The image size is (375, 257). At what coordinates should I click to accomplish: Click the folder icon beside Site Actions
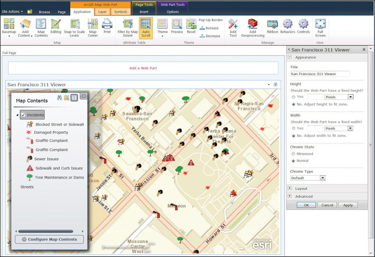point(30,11)
